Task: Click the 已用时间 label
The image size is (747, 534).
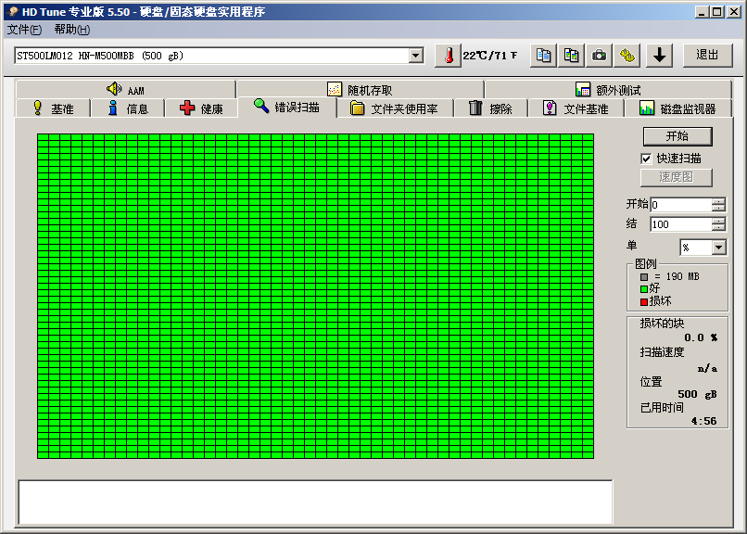Action: tap(663, 408)
